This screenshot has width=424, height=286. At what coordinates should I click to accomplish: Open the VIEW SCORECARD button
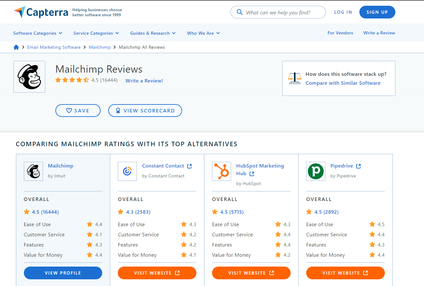click(x=145, y=111)
